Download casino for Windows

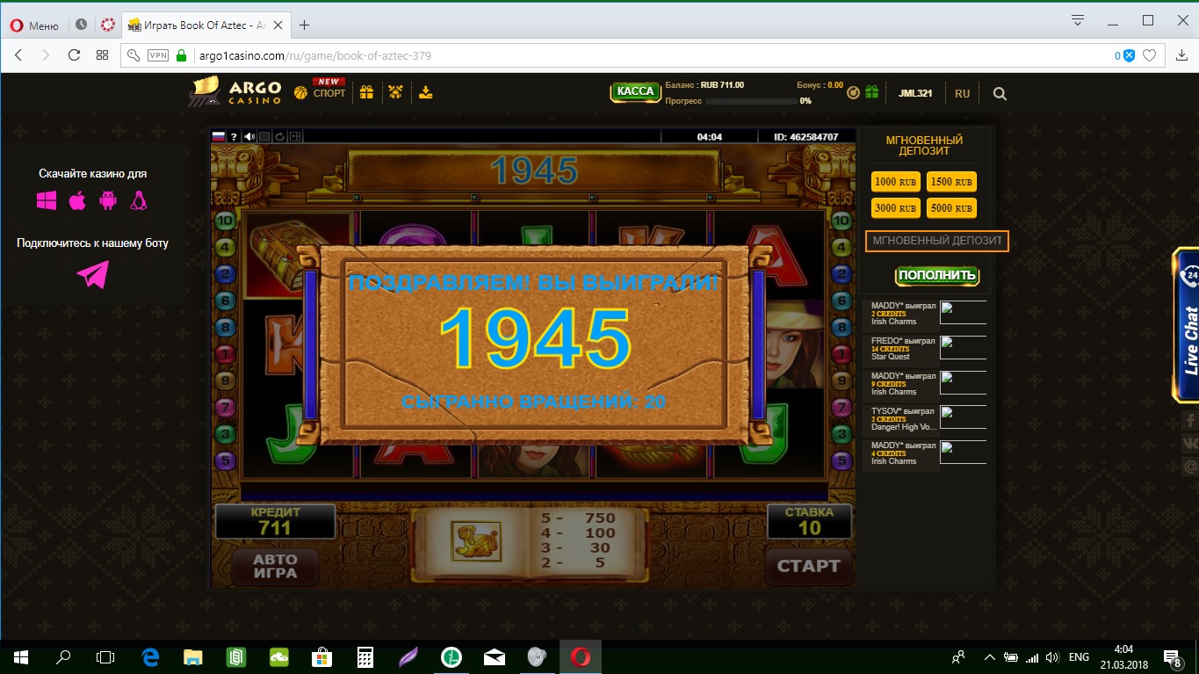click(x=47, y=201)
